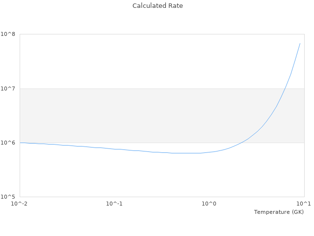Click the blue curve's leftmost starting point

coord(20,143)
